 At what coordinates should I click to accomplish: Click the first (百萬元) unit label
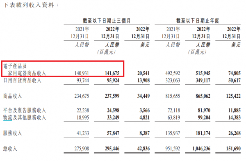[106, 52]
